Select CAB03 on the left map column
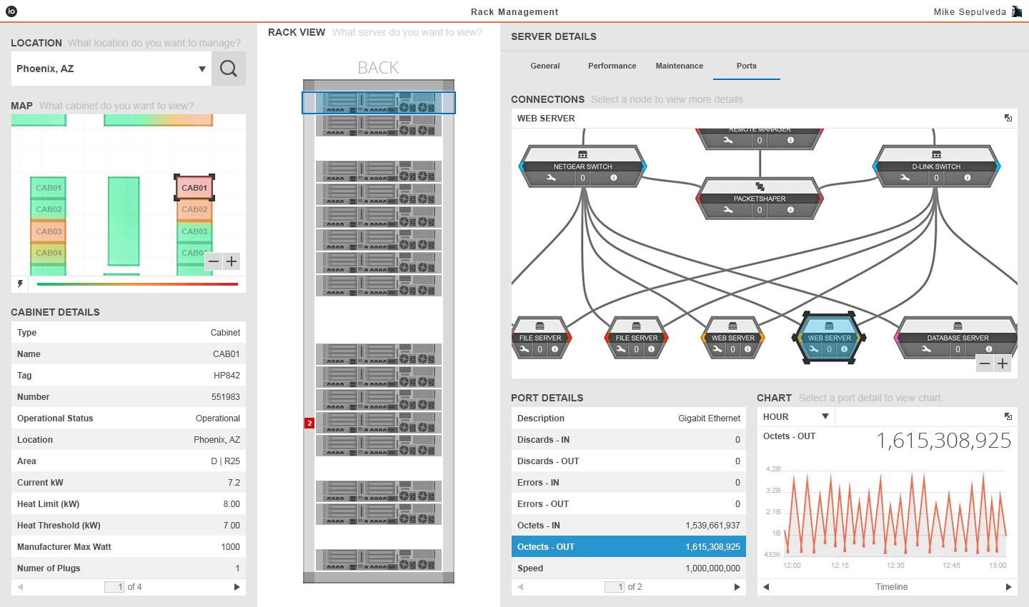Screen dimensions: 1029x607 tap(49, 231)
